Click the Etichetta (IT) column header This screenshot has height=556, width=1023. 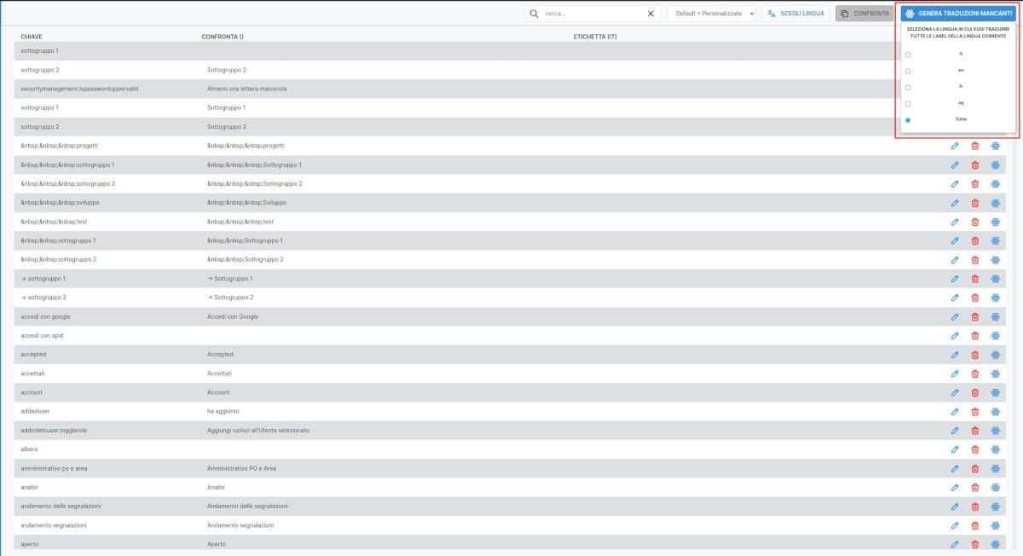click(x=595, y=37)
